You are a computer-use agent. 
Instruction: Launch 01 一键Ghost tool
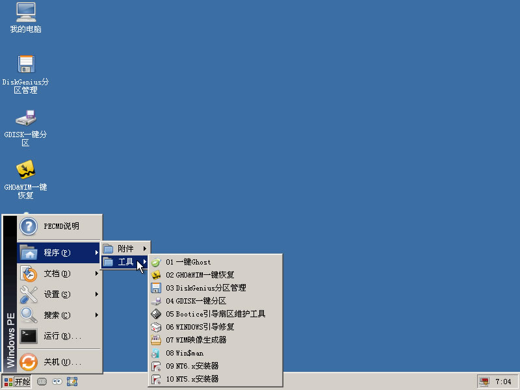[x=194, y=261]
